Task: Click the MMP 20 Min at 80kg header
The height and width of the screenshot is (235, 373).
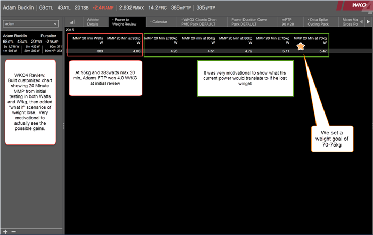Action: pyautogui.click(x=236, y=40)
